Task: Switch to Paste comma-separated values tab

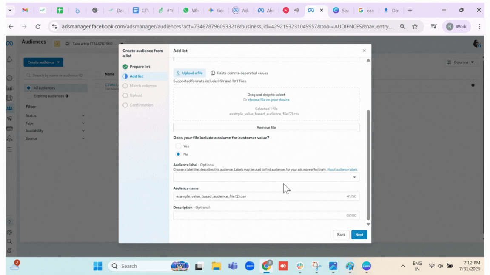Action: point(239,73)
